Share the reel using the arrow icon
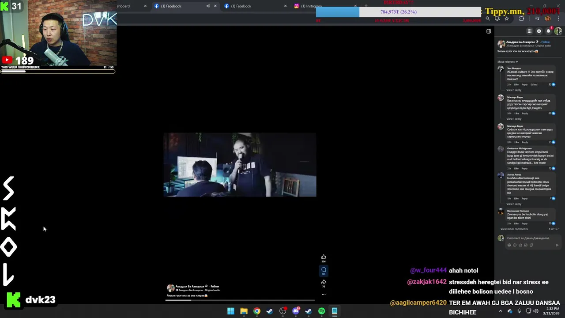The width and height of the screenshot is (565, 318). [324, 282]
